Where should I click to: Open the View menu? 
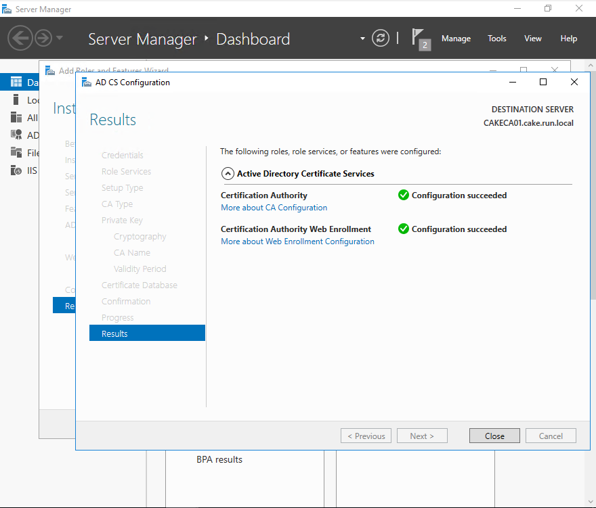[x=532, y=39]
